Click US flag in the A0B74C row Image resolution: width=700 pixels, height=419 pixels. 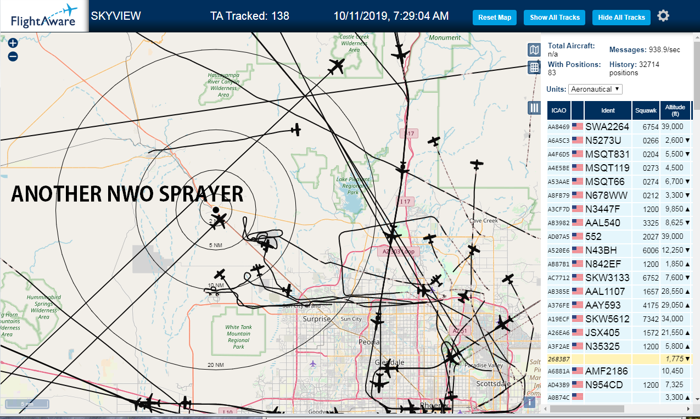(x=578, y=396)
